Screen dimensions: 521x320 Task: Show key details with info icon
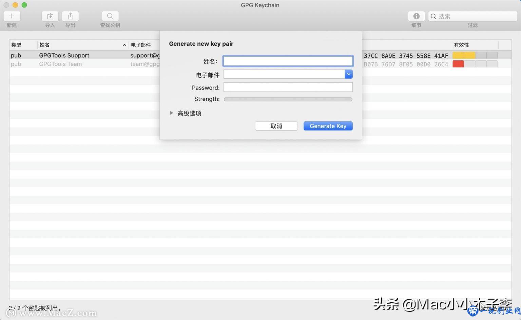tap(416, 16)
